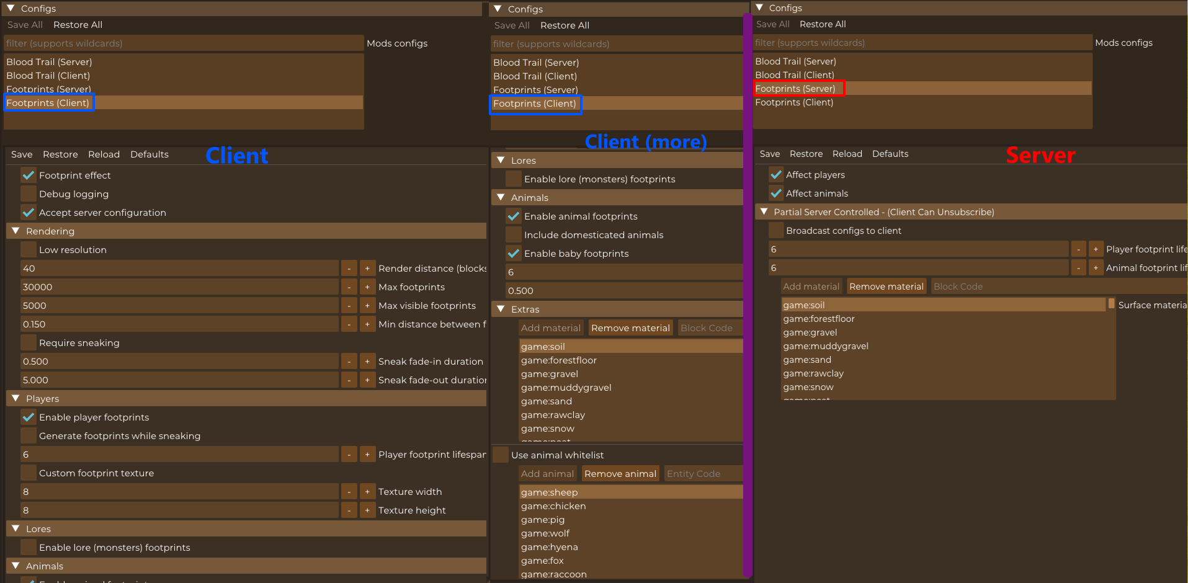Toggle Affect players checkbox in Server panel

click(x=776, y=175)
